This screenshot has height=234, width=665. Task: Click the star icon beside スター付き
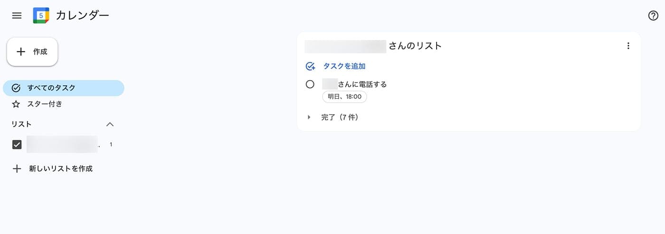16,104
